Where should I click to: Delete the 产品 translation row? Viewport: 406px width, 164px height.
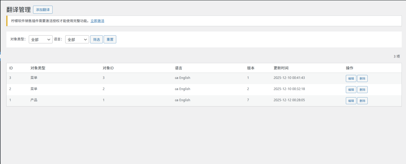tap(362, 101)
